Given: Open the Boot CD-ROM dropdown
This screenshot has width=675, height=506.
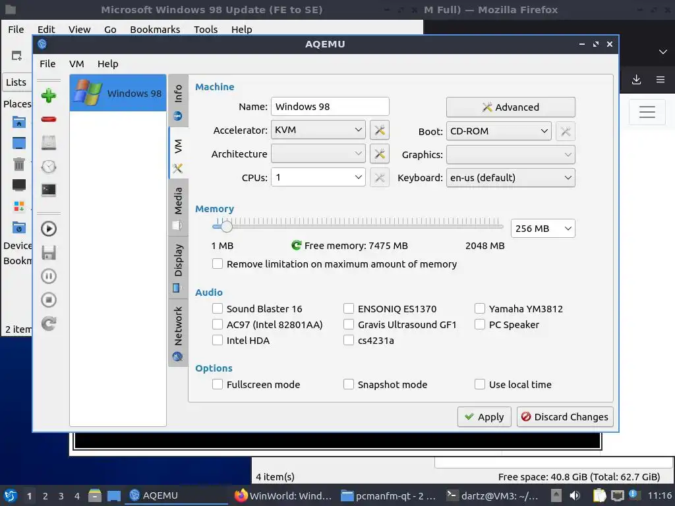Looking at the screenshot, I should 499,131.
